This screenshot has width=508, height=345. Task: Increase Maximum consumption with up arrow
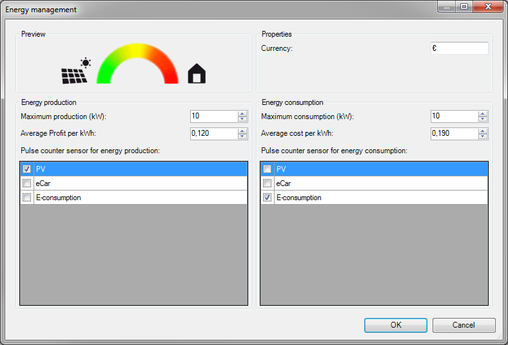point(483,114)
